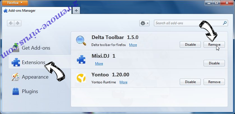Click the Delta Toolbar magnifier icon

tap(81, 40)
